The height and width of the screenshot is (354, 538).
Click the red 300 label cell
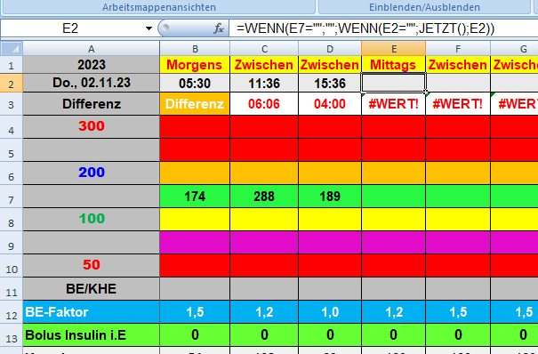(x=92, y=126)
